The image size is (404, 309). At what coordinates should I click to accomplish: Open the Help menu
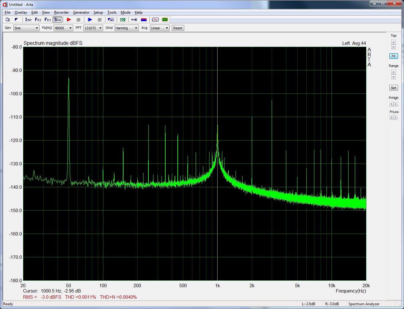click(x=139, y=12)
